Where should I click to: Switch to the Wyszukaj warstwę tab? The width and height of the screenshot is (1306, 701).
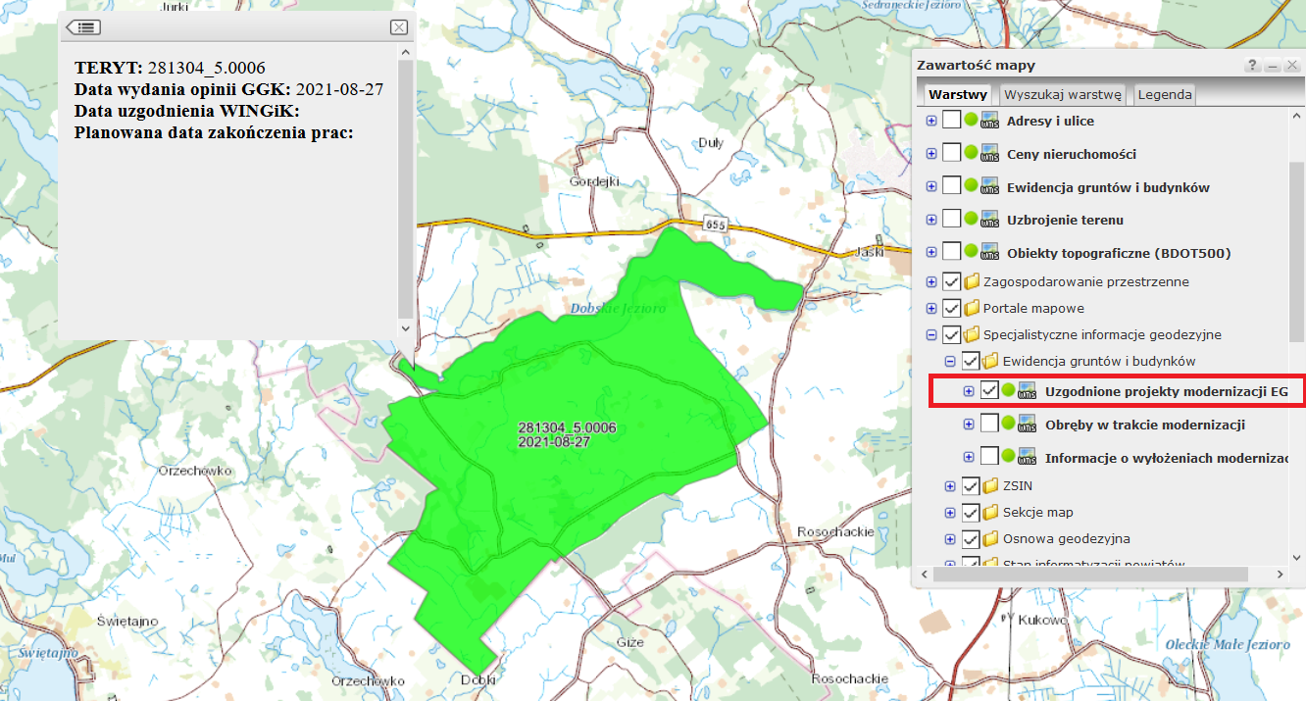pyautogui.click(x=1062, y=95)
